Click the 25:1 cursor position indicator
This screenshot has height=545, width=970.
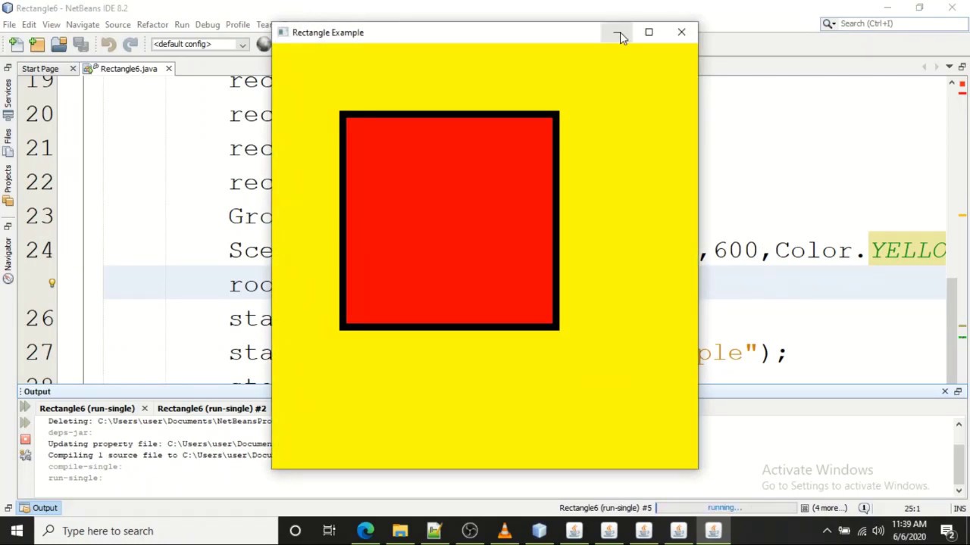click(x=912, y=509)
